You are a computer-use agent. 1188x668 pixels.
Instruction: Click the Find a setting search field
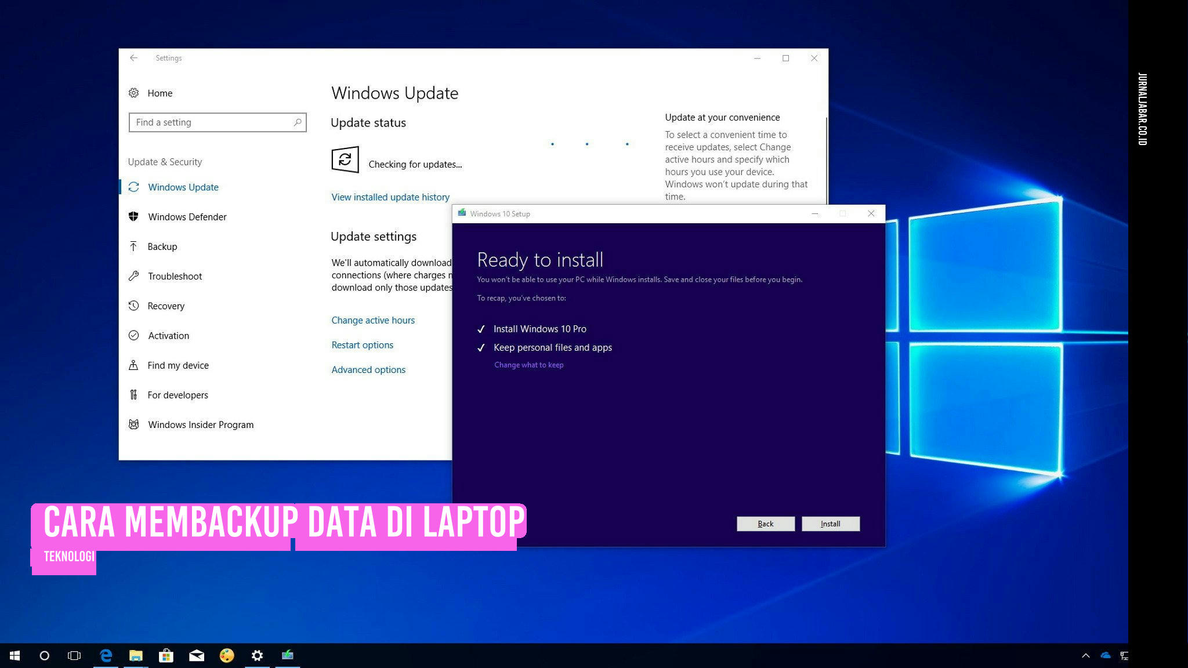[218, 122]
